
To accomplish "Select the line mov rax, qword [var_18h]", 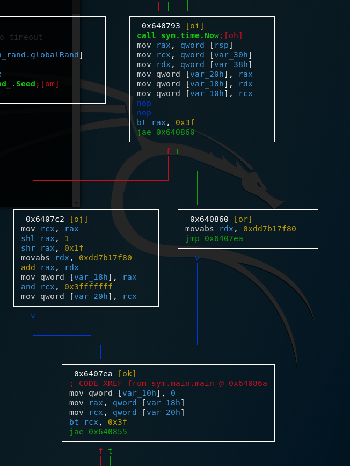I will point(127,403).
